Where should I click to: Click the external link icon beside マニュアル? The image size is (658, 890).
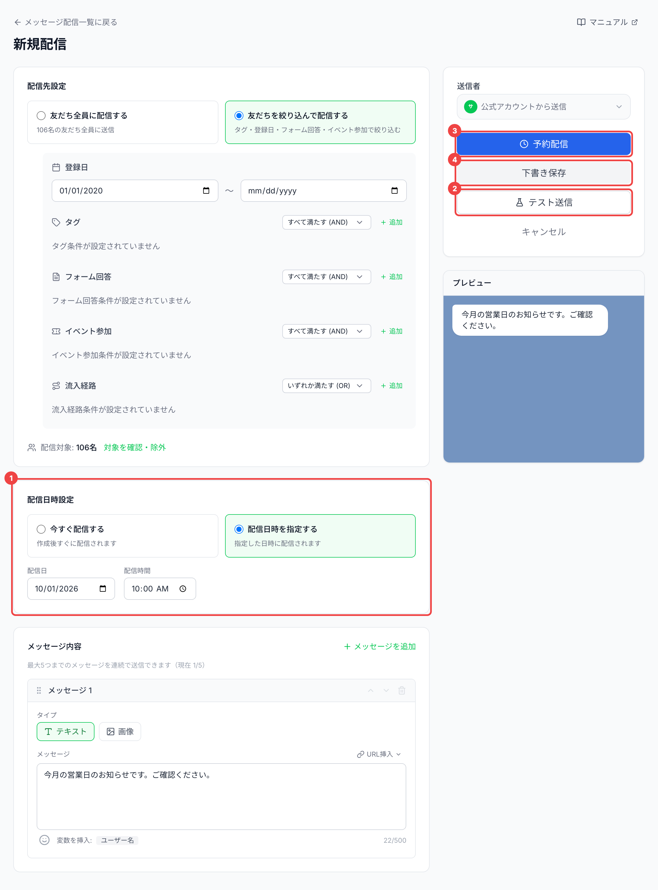(x=634, y=22)
